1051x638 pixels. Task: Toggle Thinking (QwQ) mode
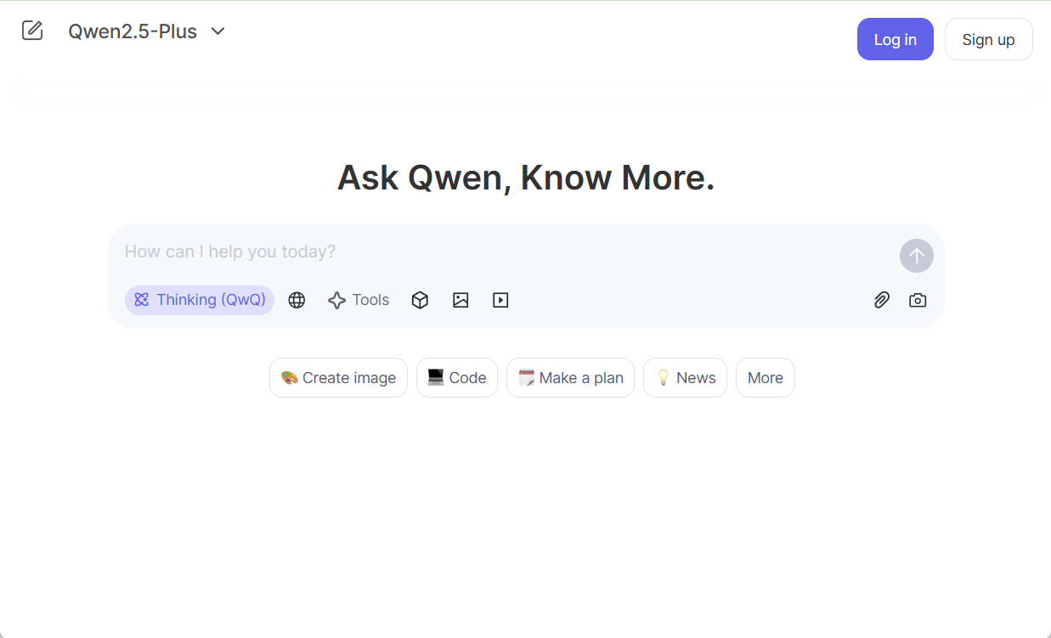200,300
